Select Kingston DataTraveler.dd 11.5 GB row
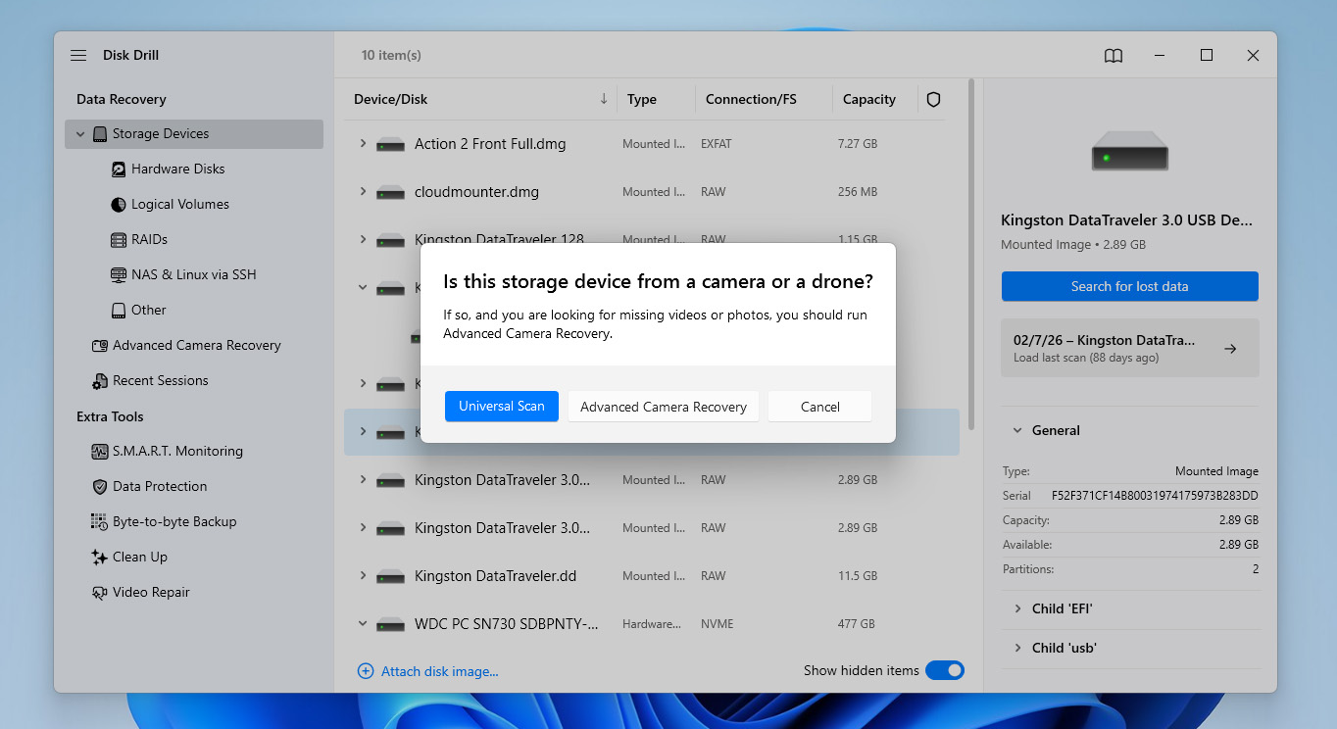The image size is (1337, 729). [651, 576]
